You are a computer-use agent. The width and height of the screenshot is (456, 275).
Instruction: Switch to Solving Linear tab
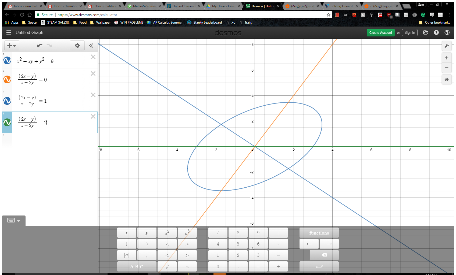coord(342,6)
